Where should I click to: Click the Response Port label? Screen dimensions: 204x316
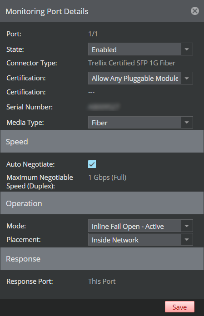[30, 281]
